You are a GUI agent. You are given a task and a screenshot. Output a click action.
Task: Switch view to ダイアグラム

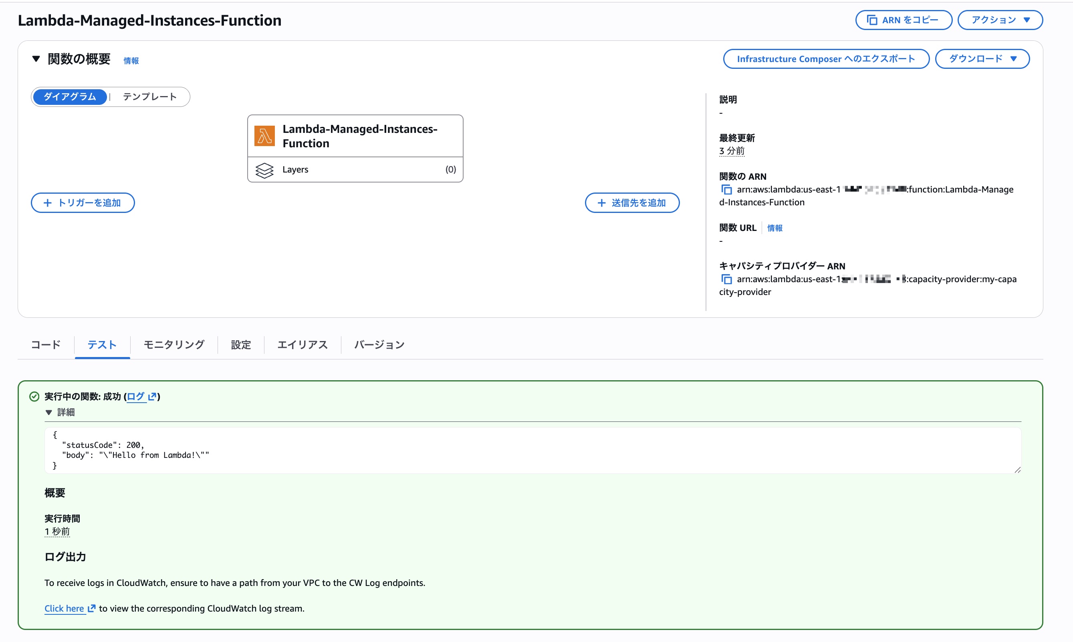click(x=70, y=96)
